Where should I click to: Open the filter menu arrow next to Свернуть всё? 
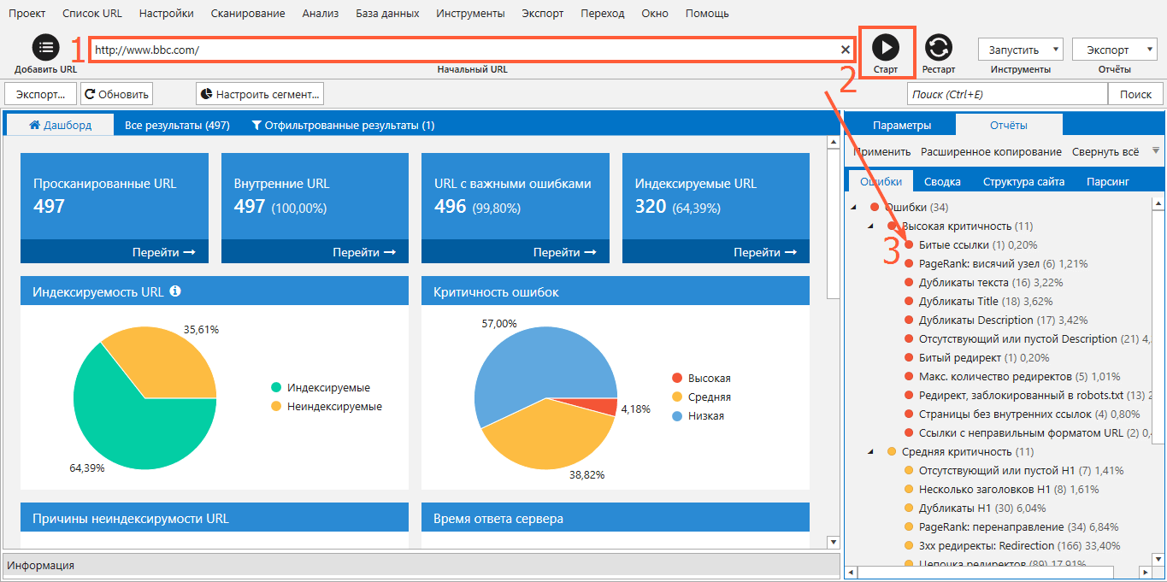(1156, 150)
